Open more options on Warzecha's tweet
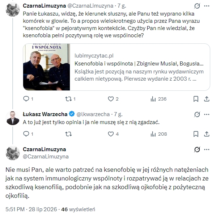The height and width of the screenshot is (217, 216). point(207,114)
